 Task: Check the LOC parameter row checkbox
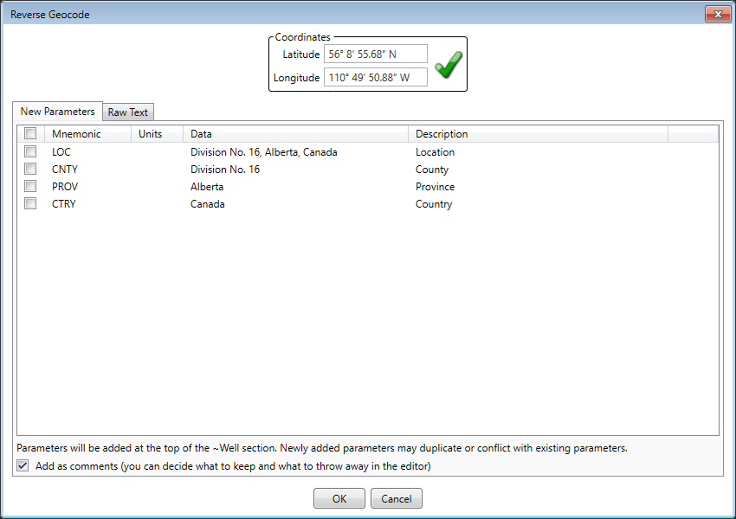click(x=30, y=151)
